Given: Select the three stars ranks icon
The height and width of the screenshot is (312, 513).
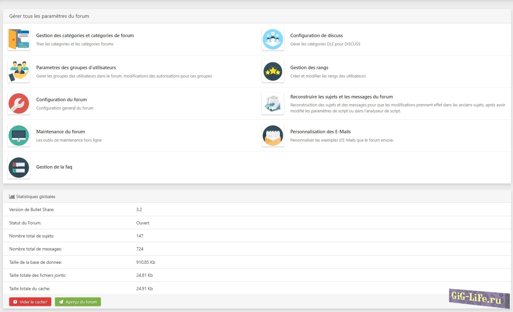Looking at the screenshot, I should 273,71.
